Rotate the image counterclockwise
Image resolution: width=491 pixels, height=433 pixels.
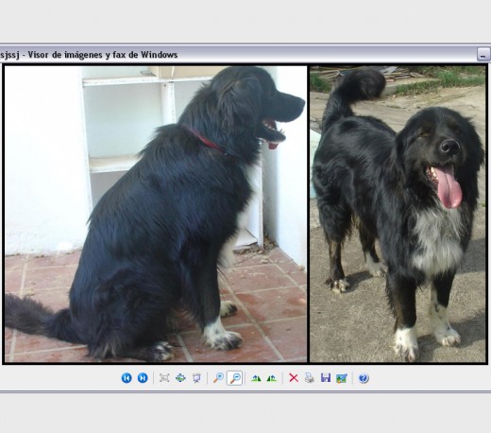click(x=272, y=378)
